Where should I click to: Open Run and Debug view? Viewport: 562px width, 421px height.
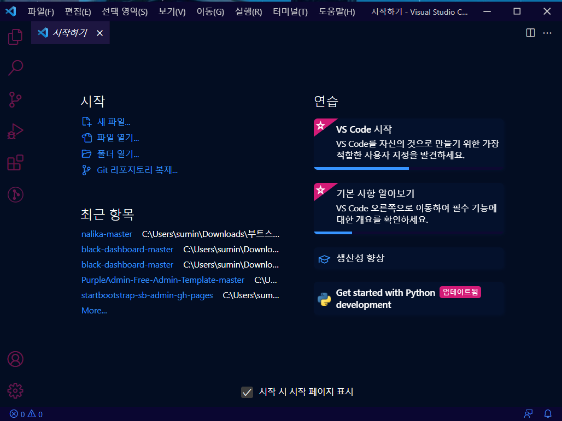tap(15, 131)
